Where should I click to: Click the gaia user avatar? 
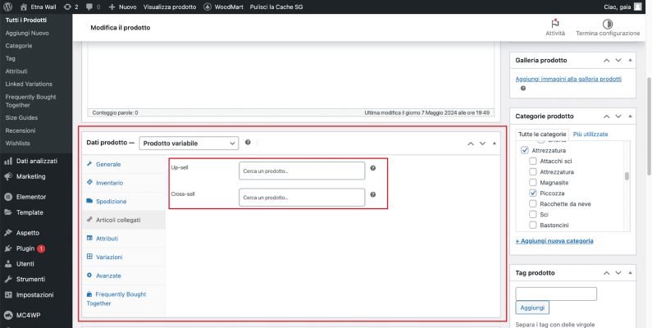[x=637, y=7]
